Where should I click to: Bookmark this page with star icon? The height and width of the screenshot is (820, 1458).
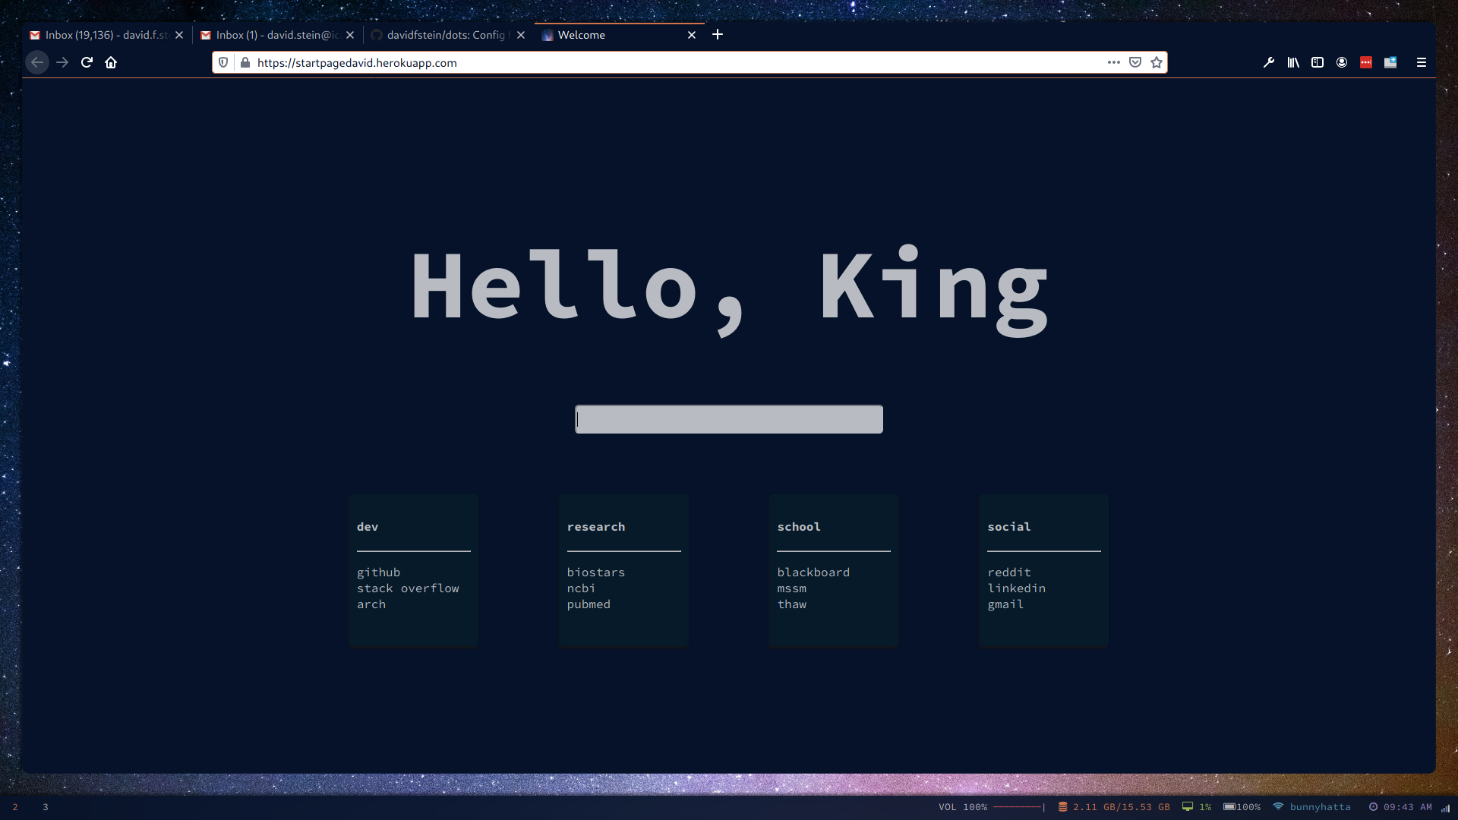(x=1157, y=62)
